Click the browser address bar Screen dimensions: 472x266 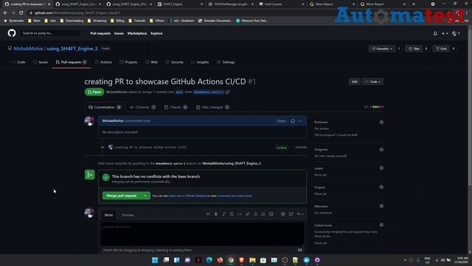pos(181,13)
